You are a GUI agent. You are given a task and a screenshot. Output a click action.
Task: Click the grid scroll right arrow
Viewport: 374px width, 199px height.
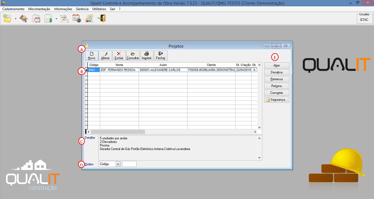255,132
